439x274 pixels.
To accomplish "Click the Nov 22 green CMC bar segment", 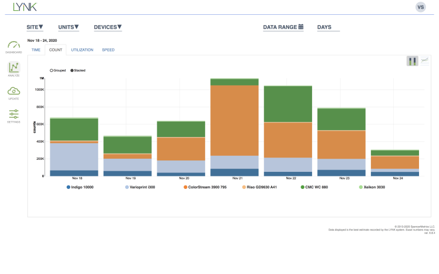I will click(x=288, y=104).
